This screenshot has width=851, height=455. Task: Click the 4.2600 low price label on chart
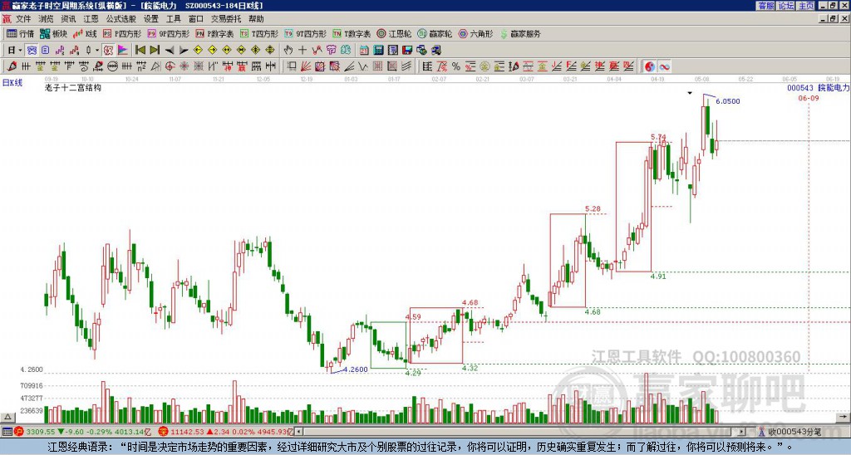357,369
